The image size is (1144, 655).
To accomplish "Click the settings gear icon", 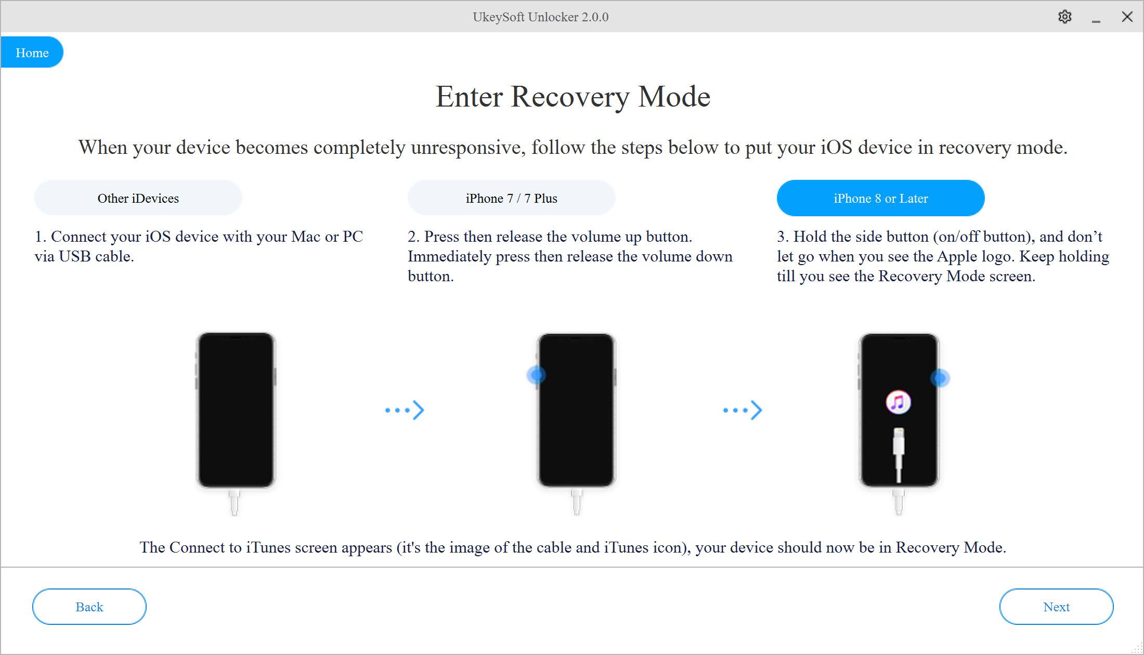I will pyautogui.click(x=1064, y=17).
